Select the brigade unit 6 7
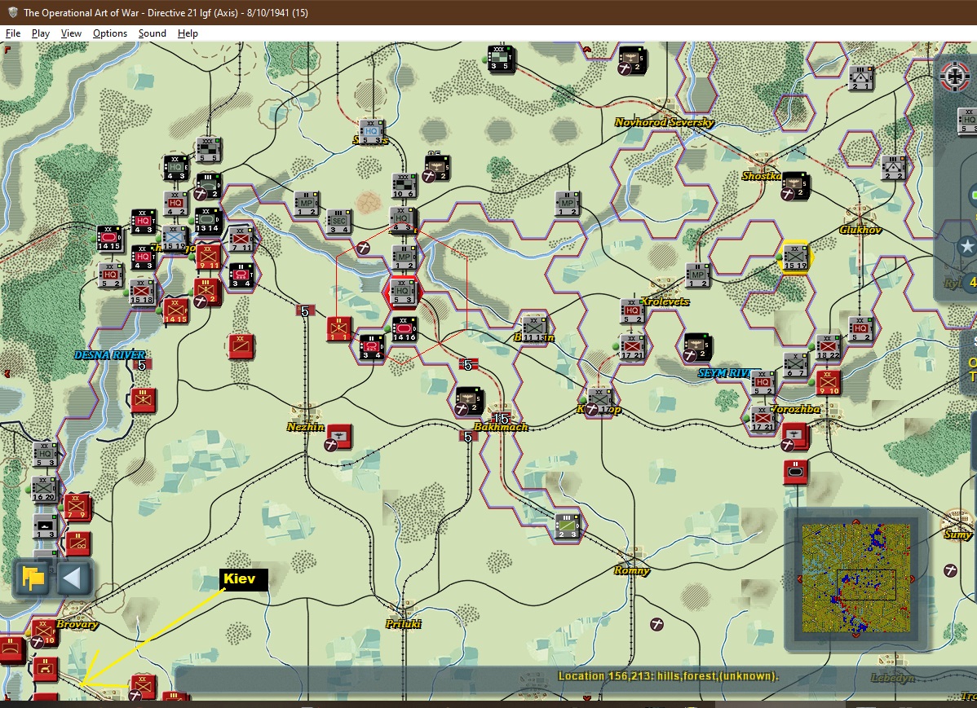The image size is (977, 708). (796, 365)
